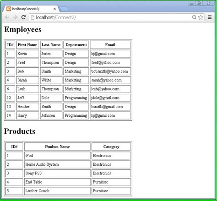The height and width of the screenshot is (201, 217).
Task: Click the employee ID 14 cell
Action: click(10, 115)
